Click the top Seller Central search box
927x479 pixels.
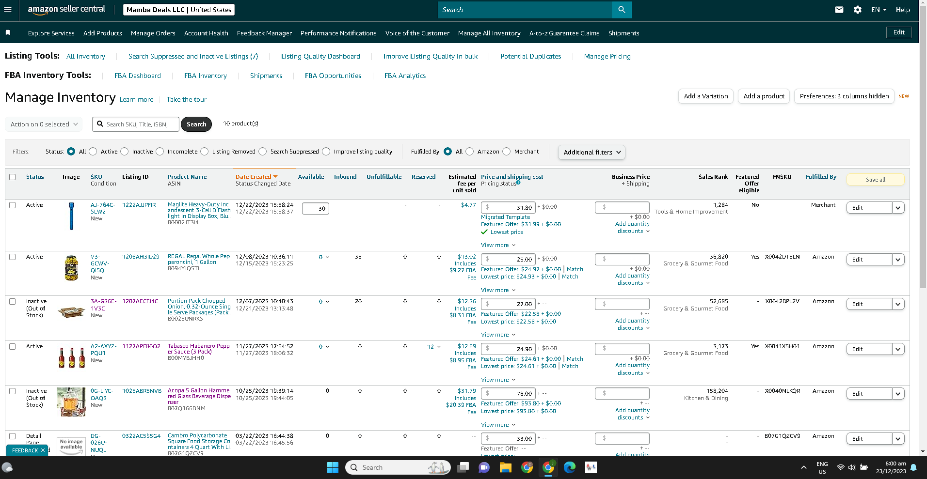[x=525, y=10]
